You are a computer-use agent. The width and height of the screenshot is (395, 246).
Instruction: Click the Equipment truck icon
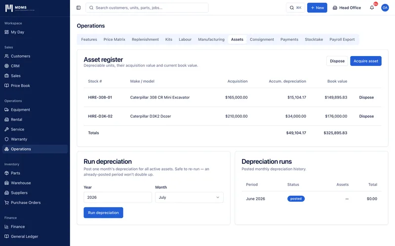pos(6,110)
